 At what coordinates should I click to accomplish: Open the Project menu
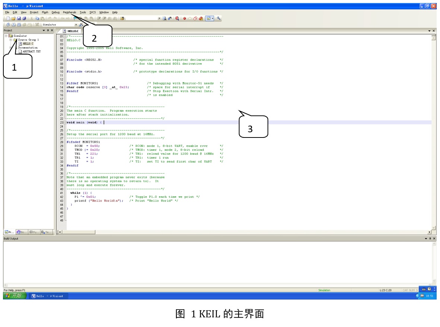[x=34, y=12]
